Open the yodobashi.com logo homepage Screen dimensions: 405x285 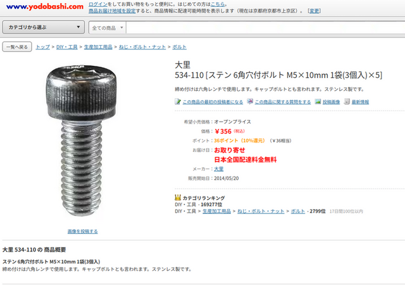click(x=45, y=7)
